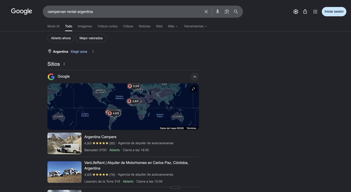The image size is (351, 192).
Task: Open the three-dot menu beside Sitios heading
Action: click(64, 64)
